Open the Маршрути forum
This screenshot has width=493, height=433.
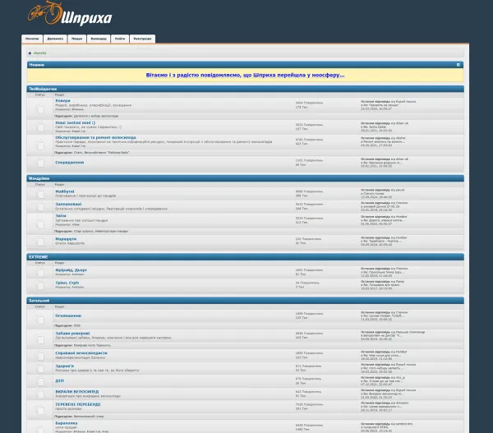click(66, 239)
